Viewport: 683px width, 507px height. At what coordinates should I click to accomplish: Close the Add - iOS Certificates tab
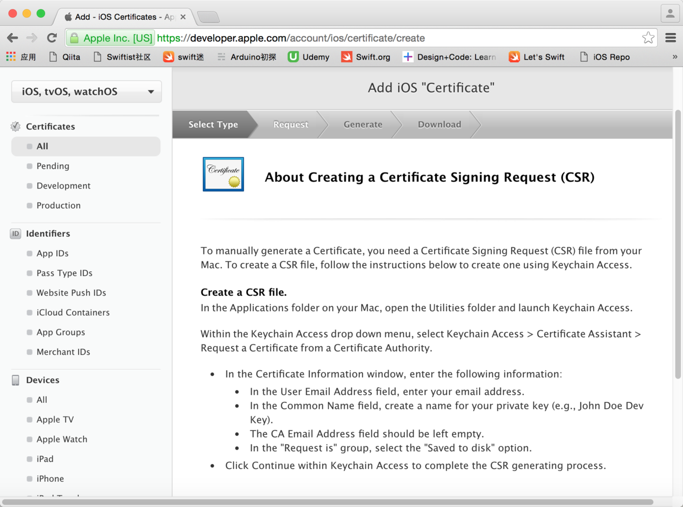(x=183, y=17)
